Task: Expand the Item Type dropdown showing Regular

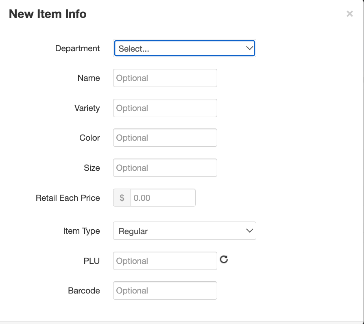Action: point(185,231)
